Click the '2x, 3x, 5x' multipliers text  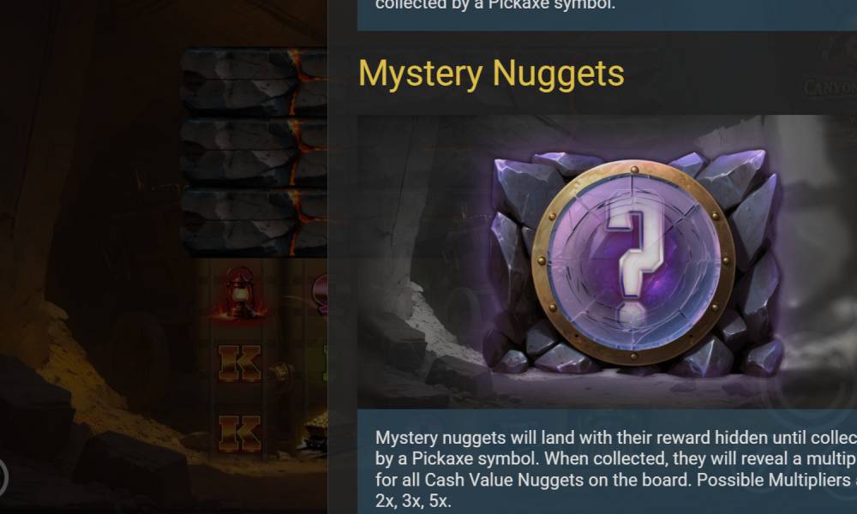coord(413,501)
